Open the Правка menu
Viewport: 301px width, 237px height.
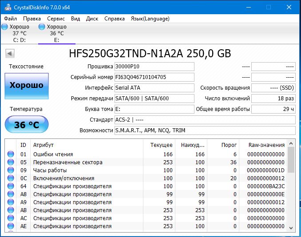[32, 19]
